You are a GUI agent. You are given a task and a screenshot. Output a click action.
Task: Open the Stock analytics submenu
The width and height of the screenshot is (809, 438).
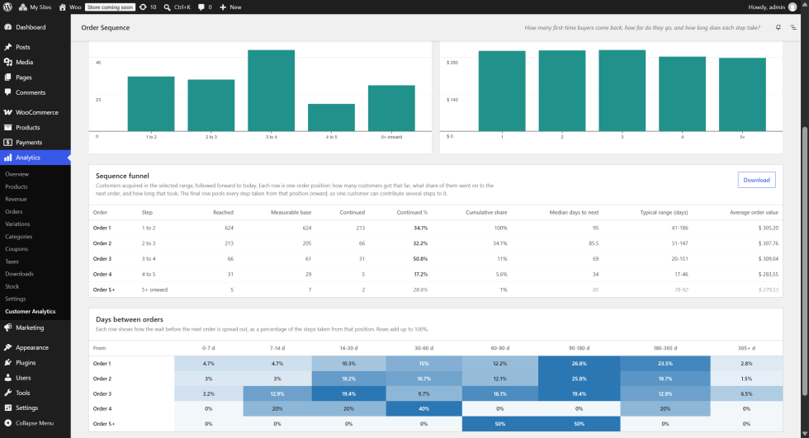click(x=12, y=286)
